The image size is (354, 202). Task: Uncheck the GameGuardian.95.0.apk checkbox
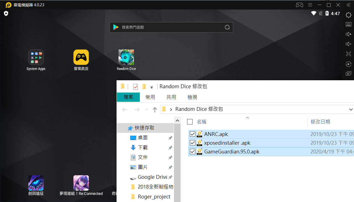coord(193,151)
